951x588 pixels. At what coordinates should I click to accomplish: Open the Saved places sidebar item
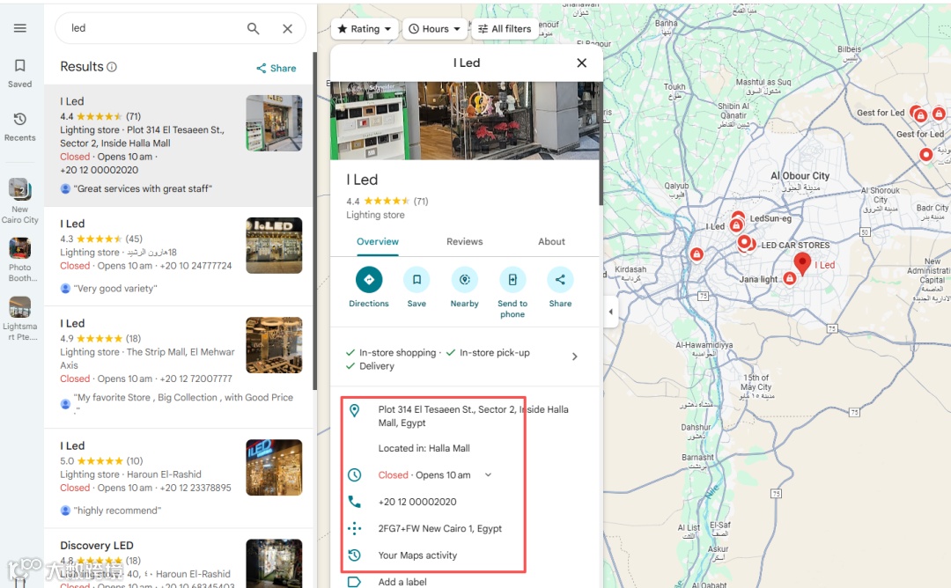coord(20,73)
